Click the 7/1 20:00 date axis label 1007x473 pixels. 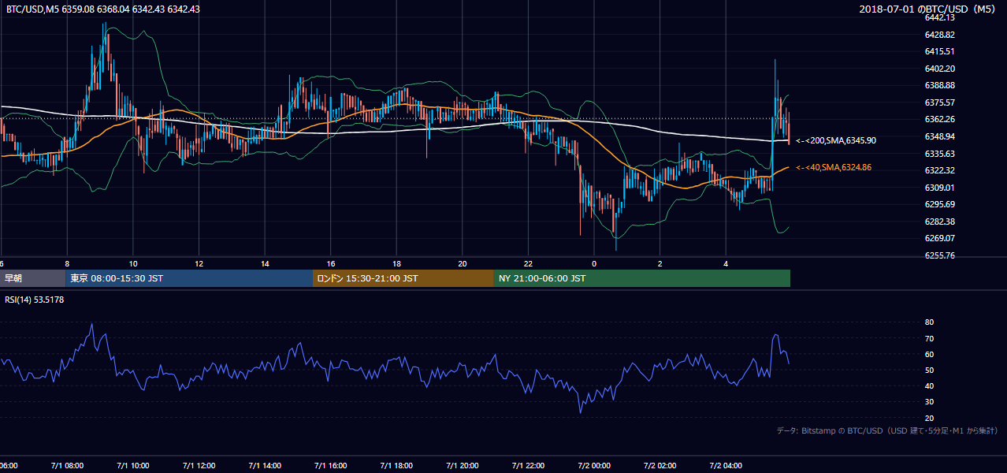pyautogui.click(x=463, y=466)
